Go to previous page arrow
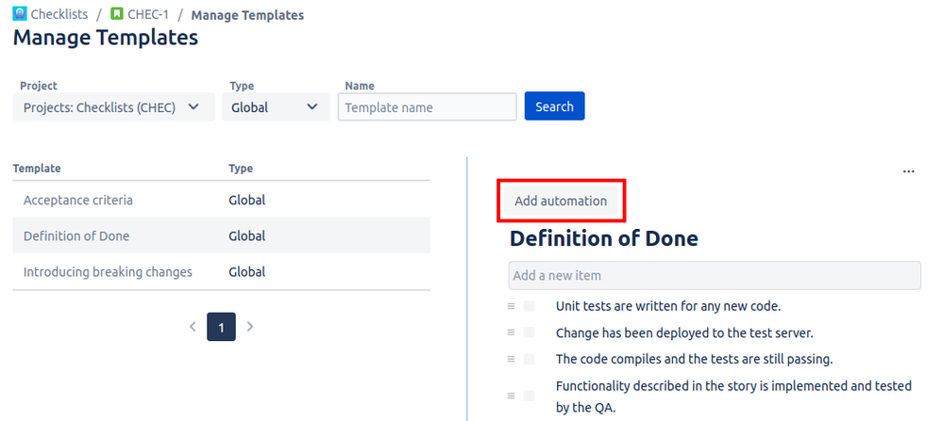Image resolution: width=943 pixels, height=421 pixels. 194,327
